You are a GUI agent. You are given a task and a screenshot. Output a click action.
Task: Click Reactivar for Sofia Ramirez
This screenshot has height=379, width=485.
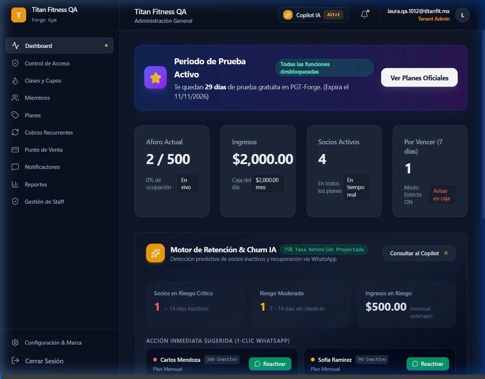click(x=428, y=364)
